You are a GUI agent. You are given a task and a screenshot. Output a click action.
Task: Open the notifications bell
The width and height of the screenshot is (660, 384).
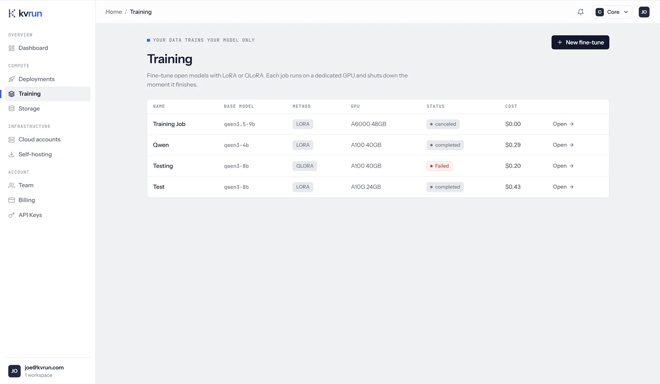(x=580, y=12)
